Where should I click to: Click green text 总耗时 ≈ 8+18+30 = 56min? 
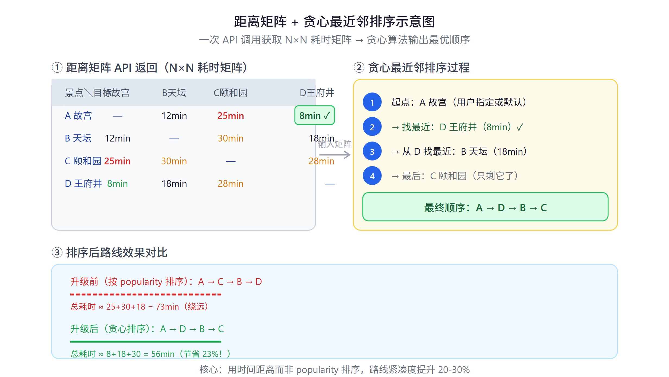coord(150,354)
